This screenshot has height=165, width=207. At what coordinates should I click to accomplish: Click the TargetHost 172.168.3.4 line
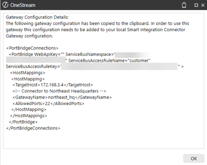53,85
